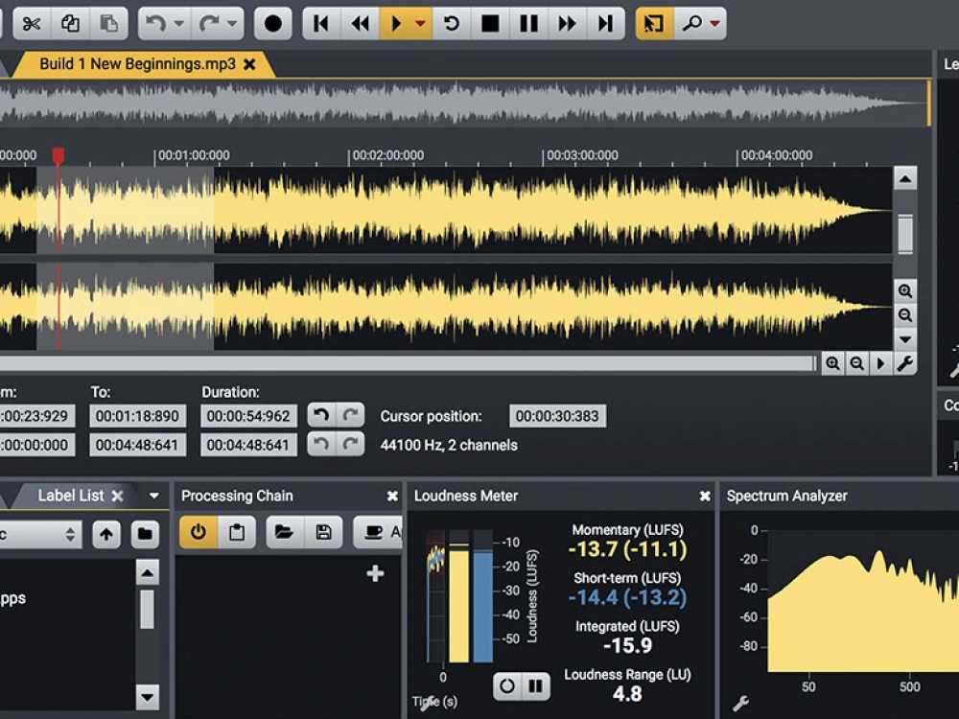The image size is (959, 719).
Task: Skip to the end of the file
Action: coord(605,24)
